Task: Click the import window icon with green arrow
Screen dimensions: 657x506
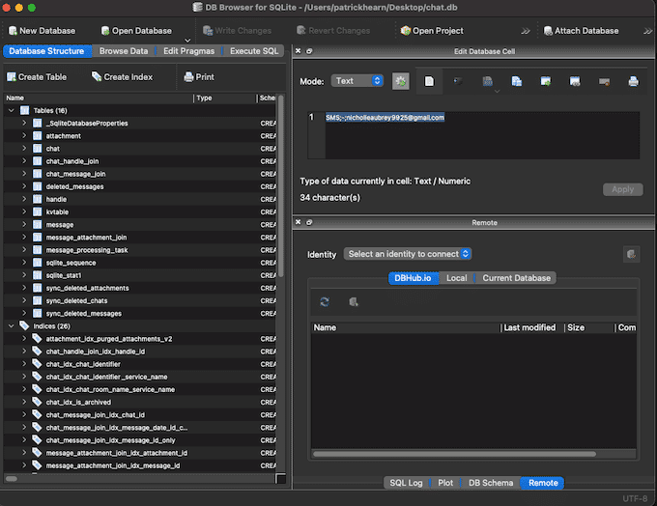Action: [x=546, y=81]
